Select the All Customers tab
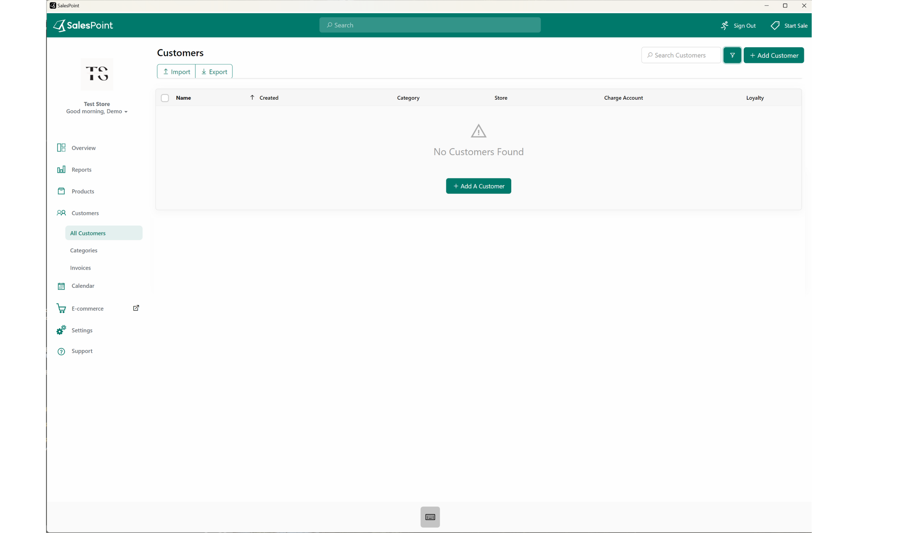Viewport: 897px width, 533px height. point(88,233)
